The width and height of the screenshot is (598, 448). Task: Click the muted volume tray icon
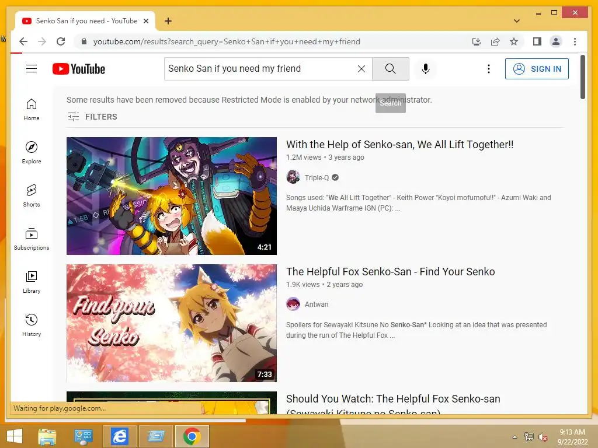[x=544, y=437]
